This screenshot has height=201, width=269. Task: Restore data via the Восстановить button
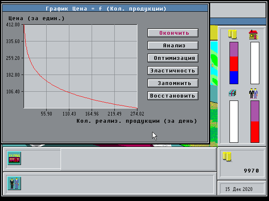173,96
